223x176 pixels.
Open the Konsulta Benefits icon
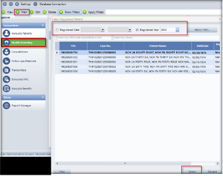(x=6, y=89)
